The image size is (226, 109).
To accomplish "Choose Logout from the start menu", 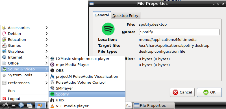I will point(25,99).
